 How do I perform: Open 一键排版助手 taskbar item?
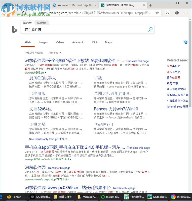[134, 197]
